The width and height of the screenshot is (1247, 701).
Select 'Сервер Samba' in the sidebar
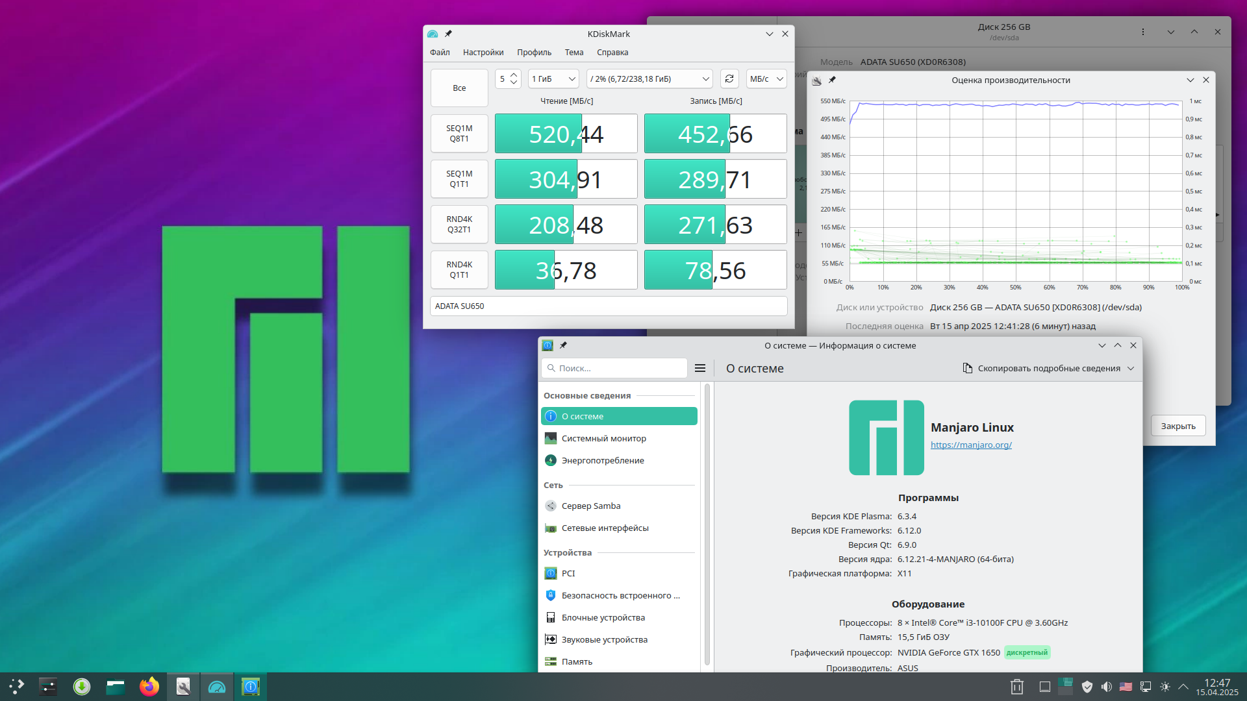tap(619, 506)
